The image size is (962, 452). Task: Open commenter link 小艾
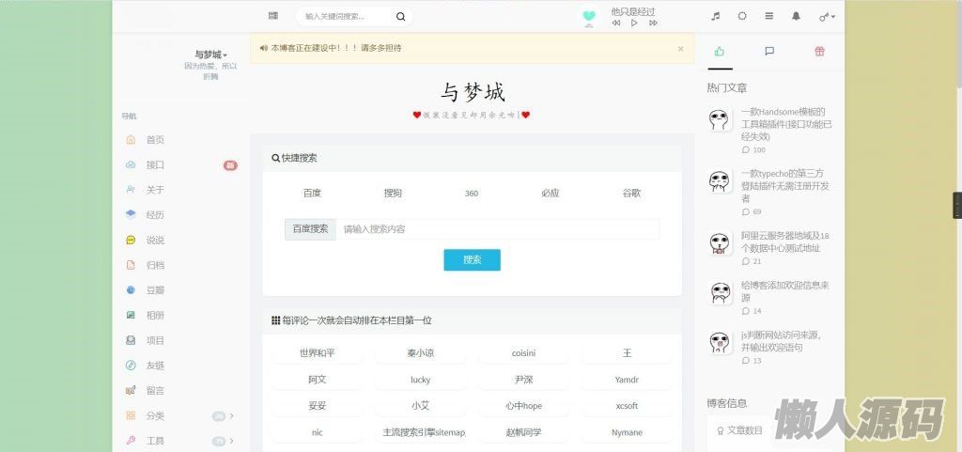[420, 406]
